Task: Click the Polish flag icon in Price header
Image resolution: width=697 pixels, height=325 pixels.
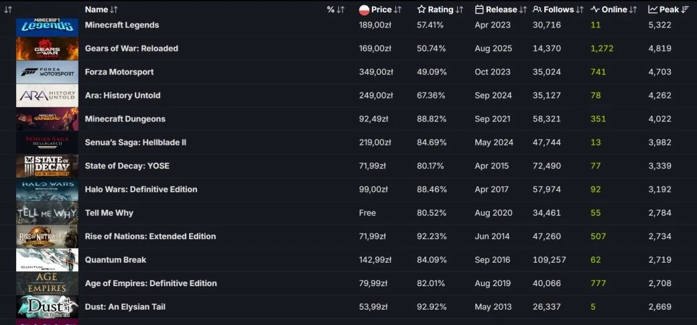Action: [365, 9]
